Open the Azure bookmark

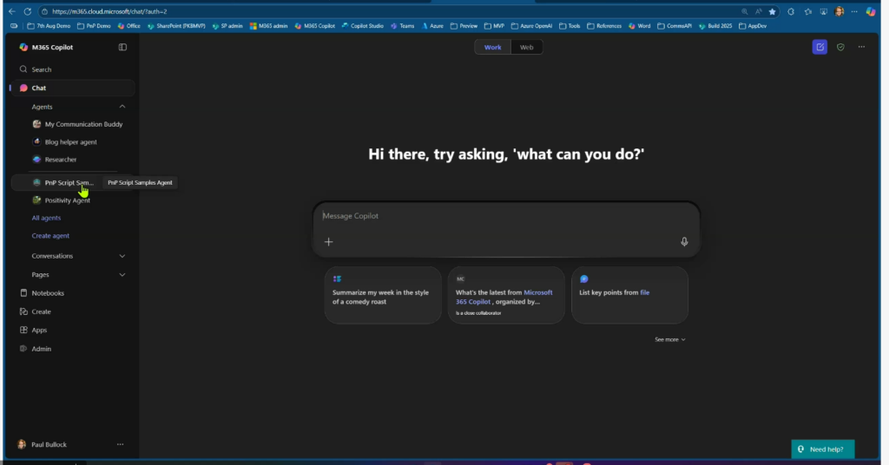click(432, 26)
